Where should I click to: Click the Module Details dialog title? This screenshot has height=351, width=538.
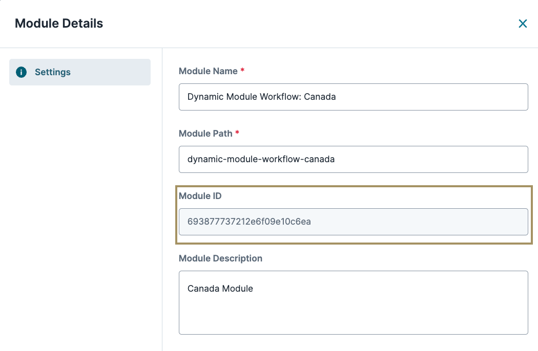pos(58,23)
